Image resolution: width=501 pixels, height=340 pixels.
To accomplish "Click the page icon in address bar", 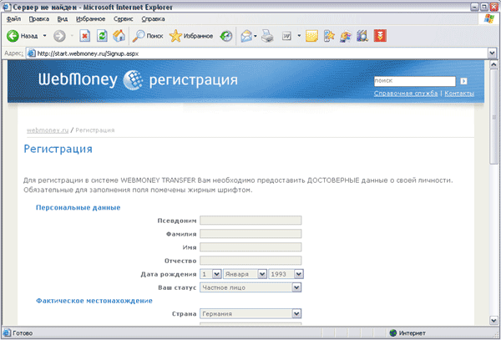I will pyautogui.click(x=32, y=53).
